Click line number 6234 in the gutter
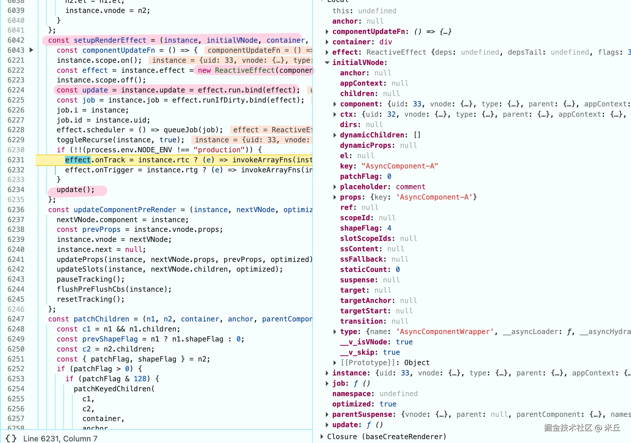This screenshot has height=443, width=631. pos(16,189)
